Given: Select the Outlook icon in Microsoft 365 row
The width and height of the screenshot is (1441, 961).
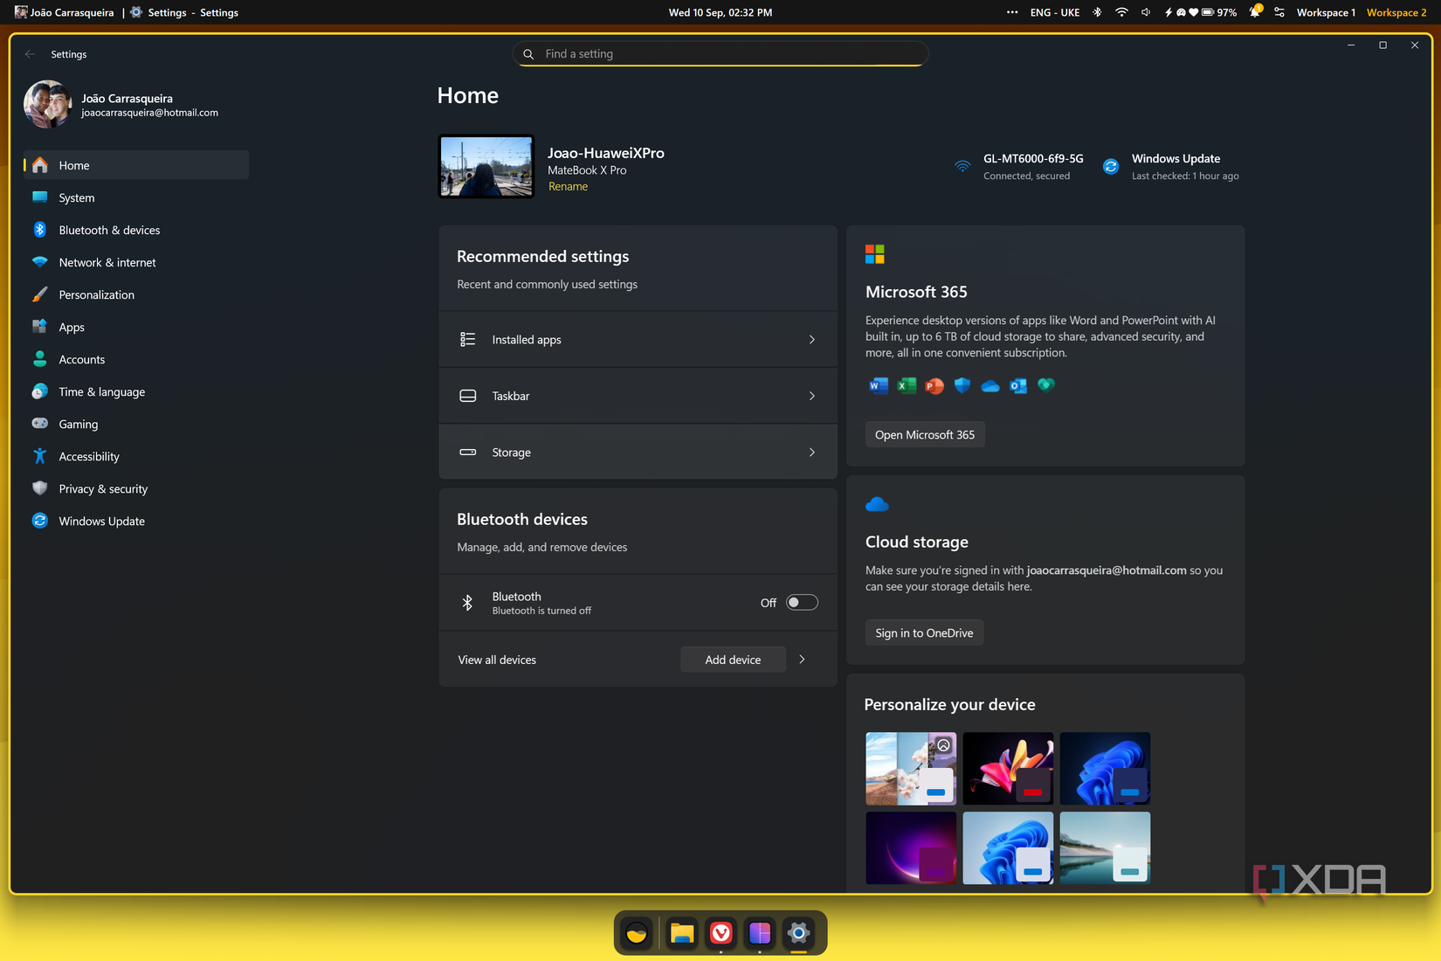Looking at the screenshot, I should click(x=1017, y=385).
